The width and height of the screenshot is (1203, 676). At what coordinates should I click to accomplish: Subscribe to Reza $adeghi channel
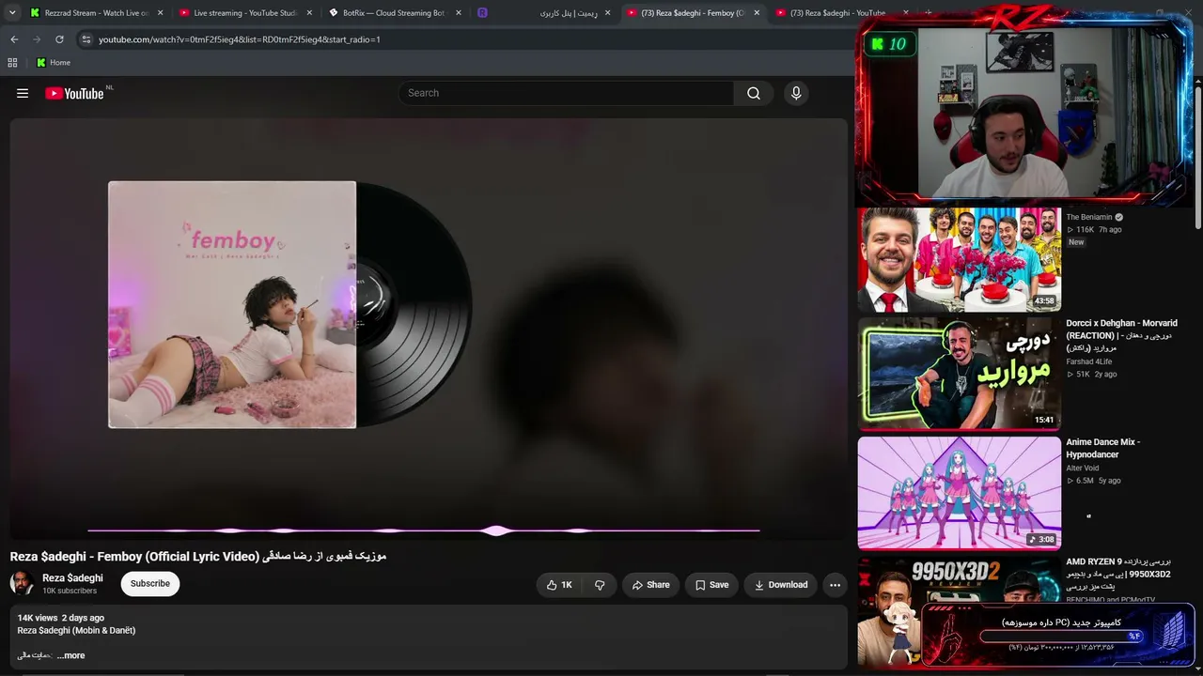point(150,584)
